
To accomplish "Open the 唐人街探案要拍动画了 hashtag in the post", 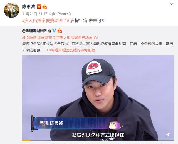I will click(46, 21).
